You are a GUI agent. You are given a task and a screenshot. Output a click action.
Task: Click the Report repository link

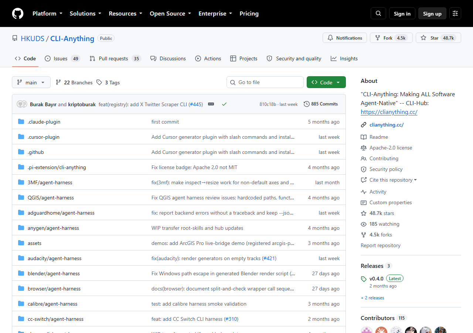pyautogui.click(x=381, y=245)
